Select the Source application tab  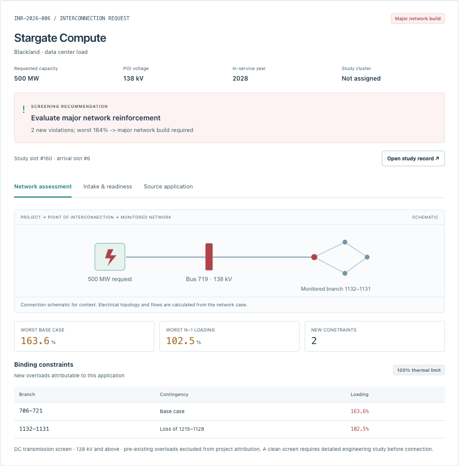(168, 186)
